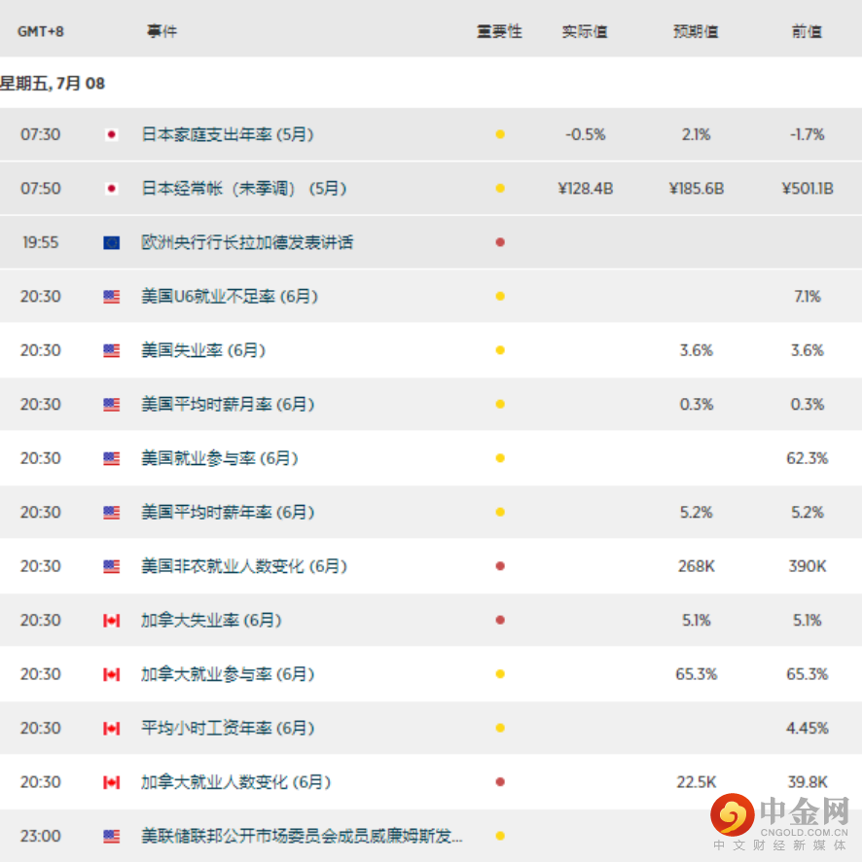
Task: Click yellow importance dot for 平均小时工资年率
Action: (x=500, y=728)
